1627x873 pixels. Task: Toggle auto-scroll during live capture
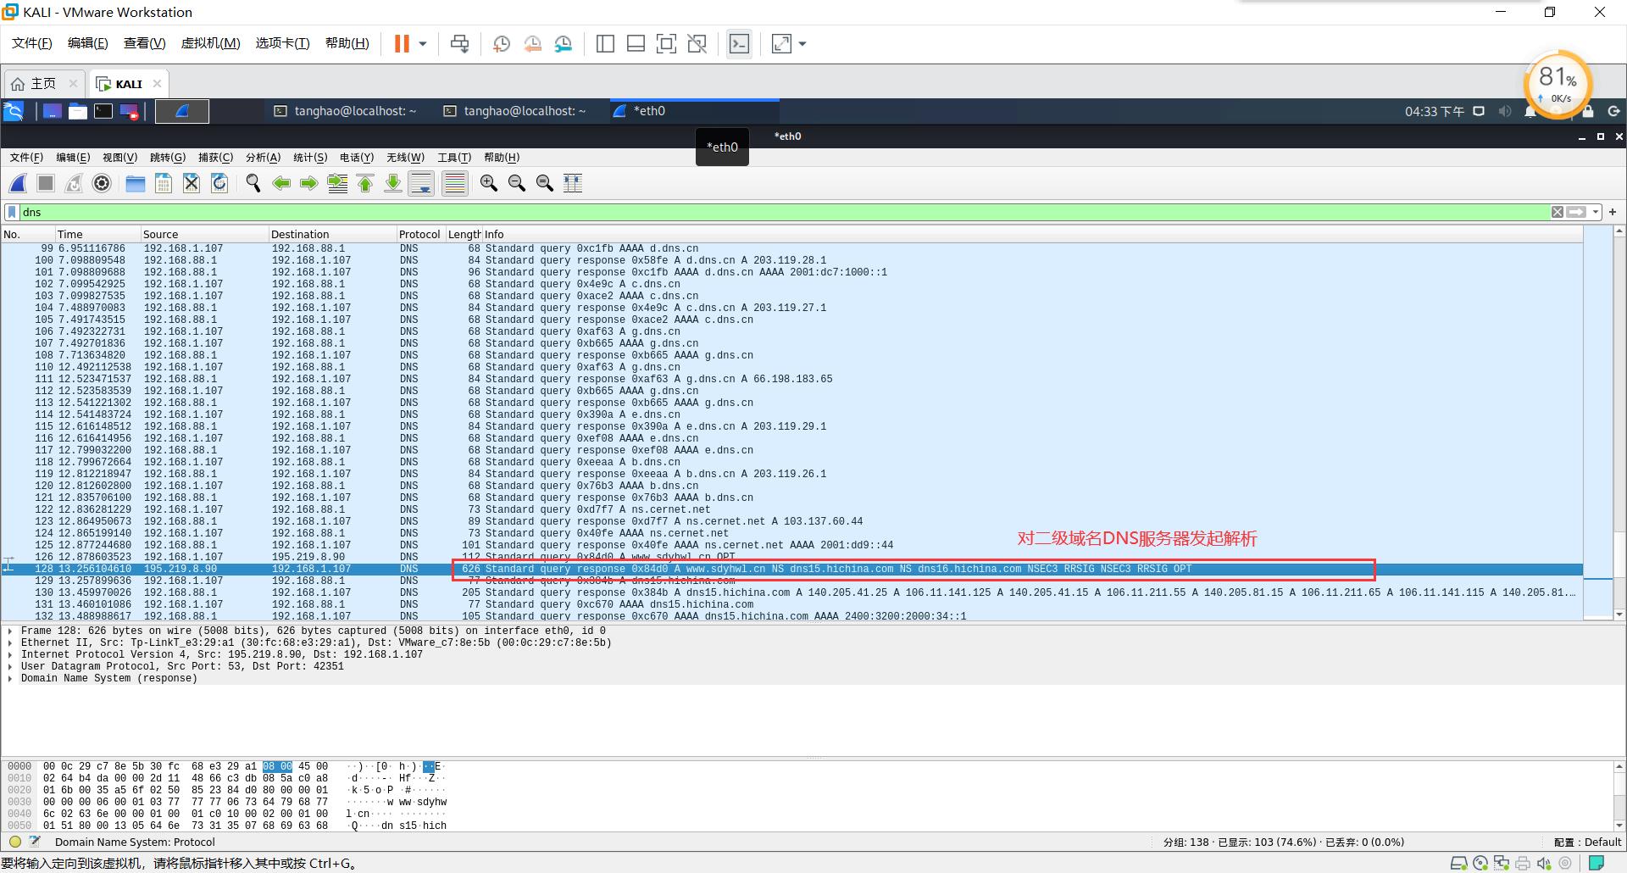coord(421,183)
